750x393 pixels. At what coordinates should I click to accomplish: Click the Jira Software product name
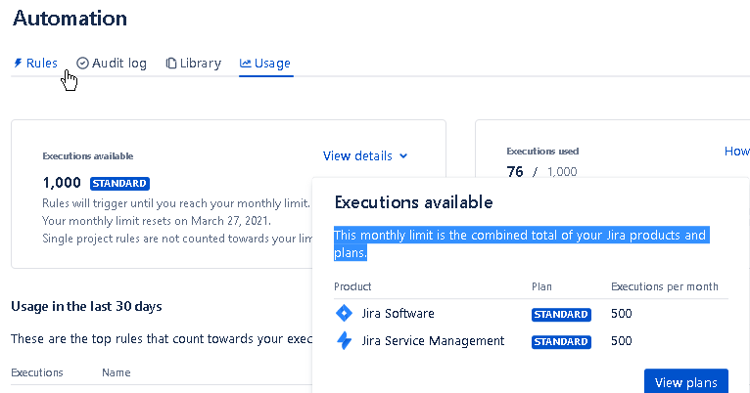click(398, 313)
